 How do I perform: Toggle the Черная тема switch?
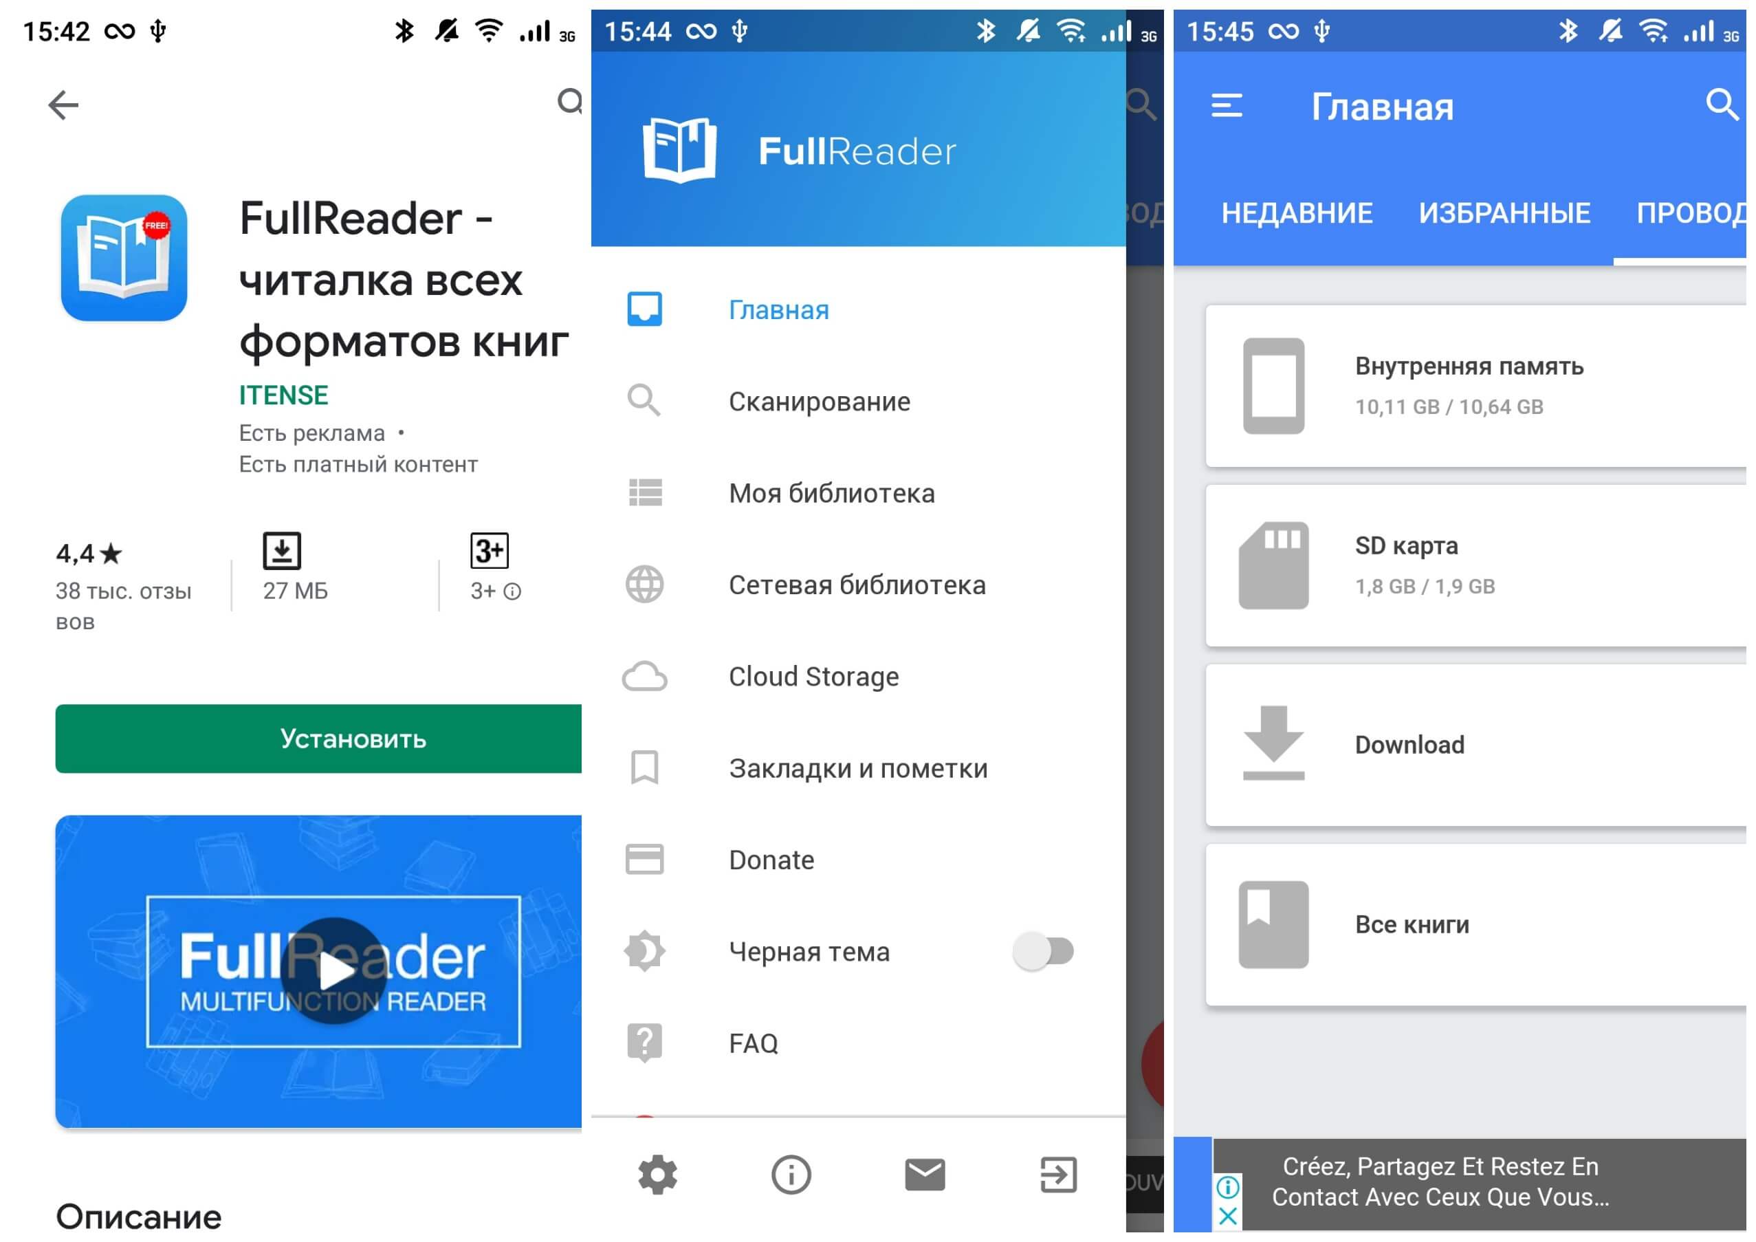(1044, 951)
